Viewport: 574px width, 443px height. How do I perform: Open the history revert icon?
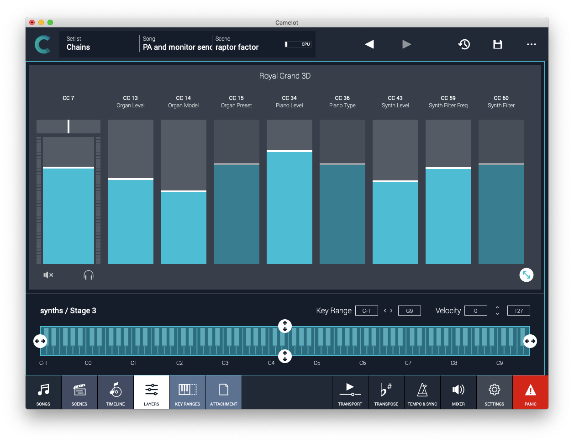click(x=464, y=44)
